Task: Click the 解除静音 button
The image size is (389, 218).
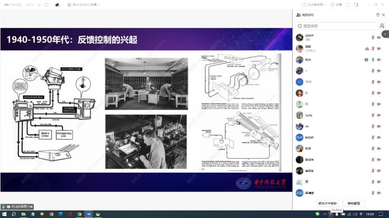Action: (x=354, y=204)
